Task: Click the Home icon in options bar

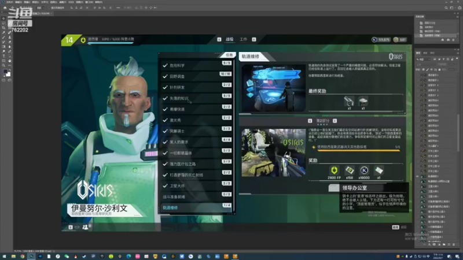Action: (x=5, y=8)
